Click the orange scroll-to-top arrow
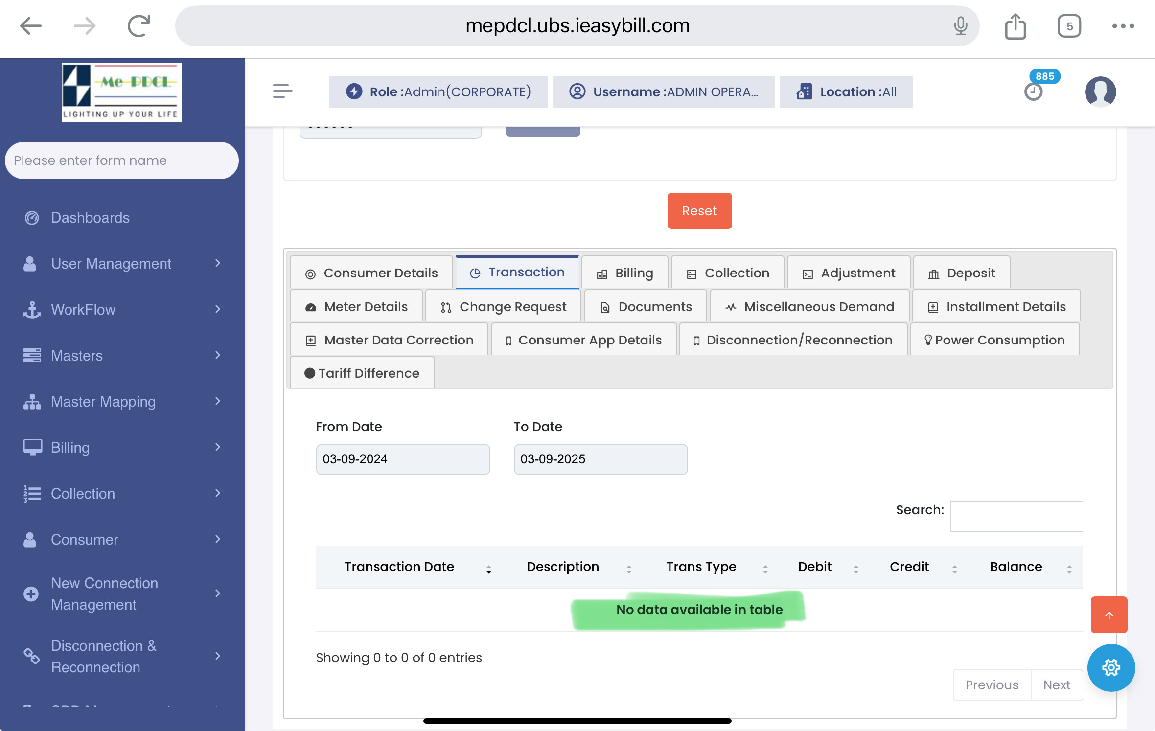 (1109, 615)
